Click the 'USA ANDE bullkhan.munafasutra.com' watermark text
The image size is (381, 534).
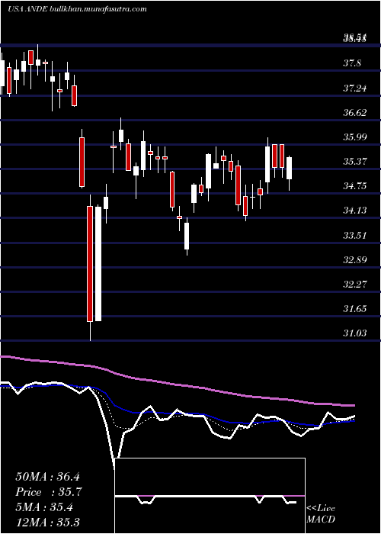(x=77, y=9)
